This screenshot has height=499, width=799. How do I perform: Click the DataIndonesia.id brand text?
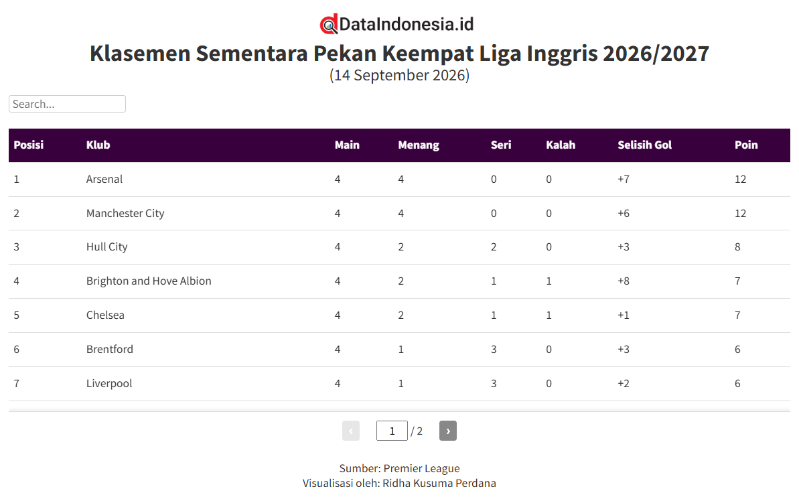[406, 24]
